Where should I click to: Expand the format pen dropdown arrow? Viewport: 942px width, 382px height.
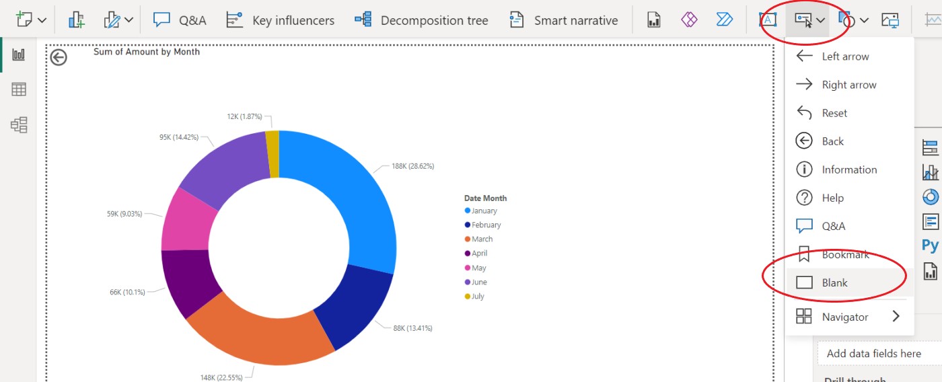tap(129, 21)
